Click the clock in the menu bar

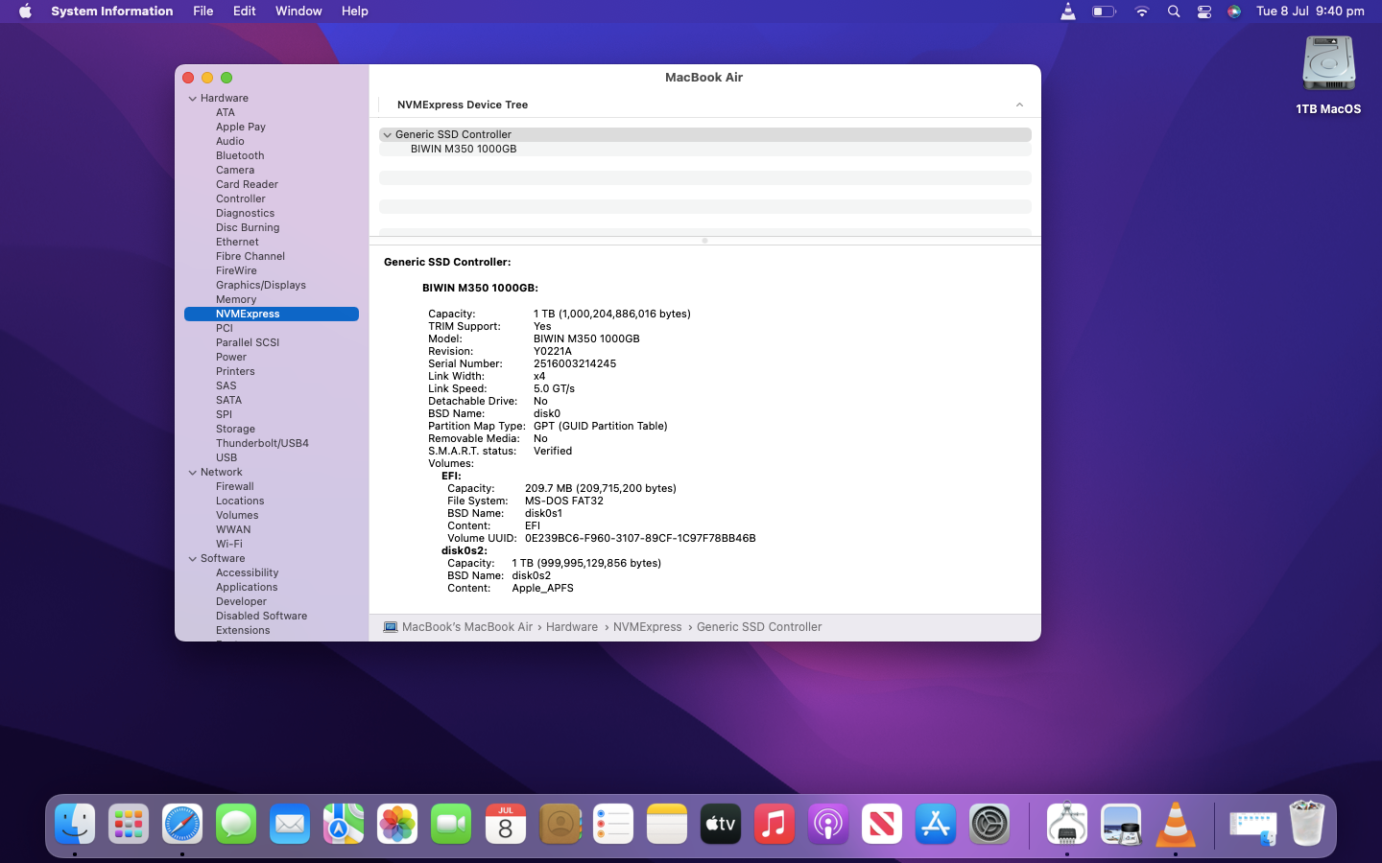(x=1310, y=12)
